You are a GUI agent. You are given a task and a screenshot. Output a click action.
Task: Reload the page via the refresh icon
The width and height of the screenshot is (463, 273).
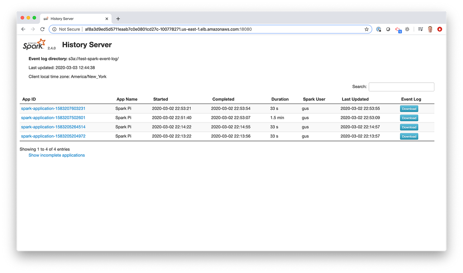coord(42,29)
